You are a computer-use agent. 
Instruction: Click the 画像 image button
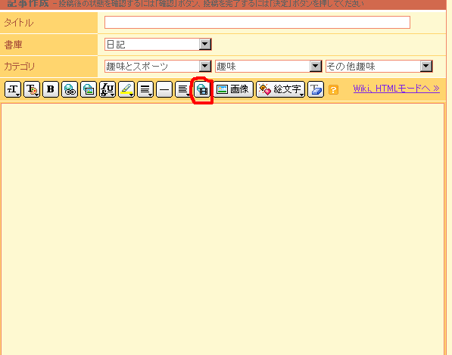233,89
